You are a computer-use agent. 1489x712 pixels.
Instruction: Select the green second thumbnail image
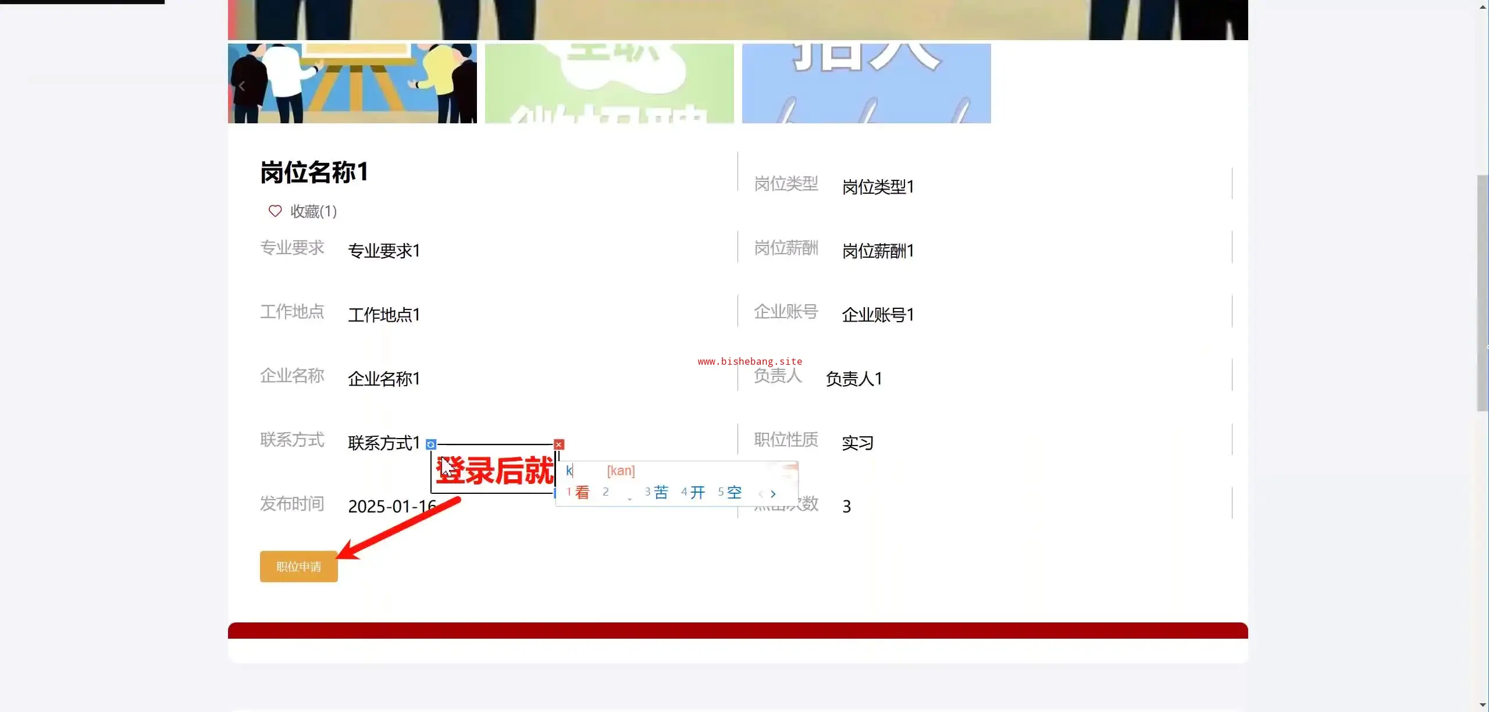pyautogui.click(x=609, y=83)
